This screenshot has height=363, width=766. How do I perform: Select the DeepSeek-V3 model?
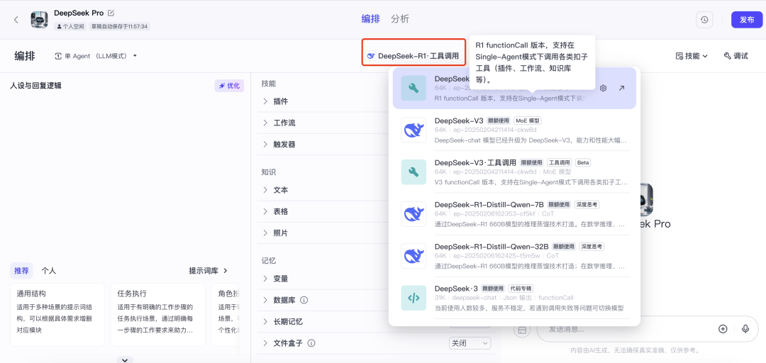coord(514,130)
